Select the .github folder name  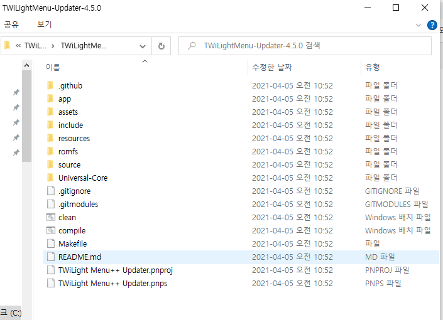coord(70,85)
